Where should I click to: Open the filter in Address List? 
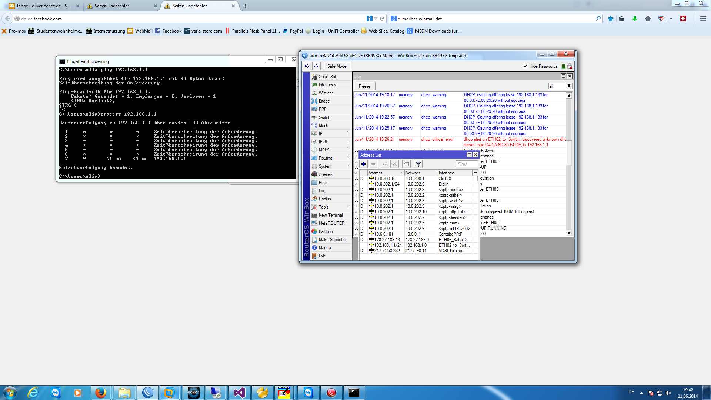(418, 164)
